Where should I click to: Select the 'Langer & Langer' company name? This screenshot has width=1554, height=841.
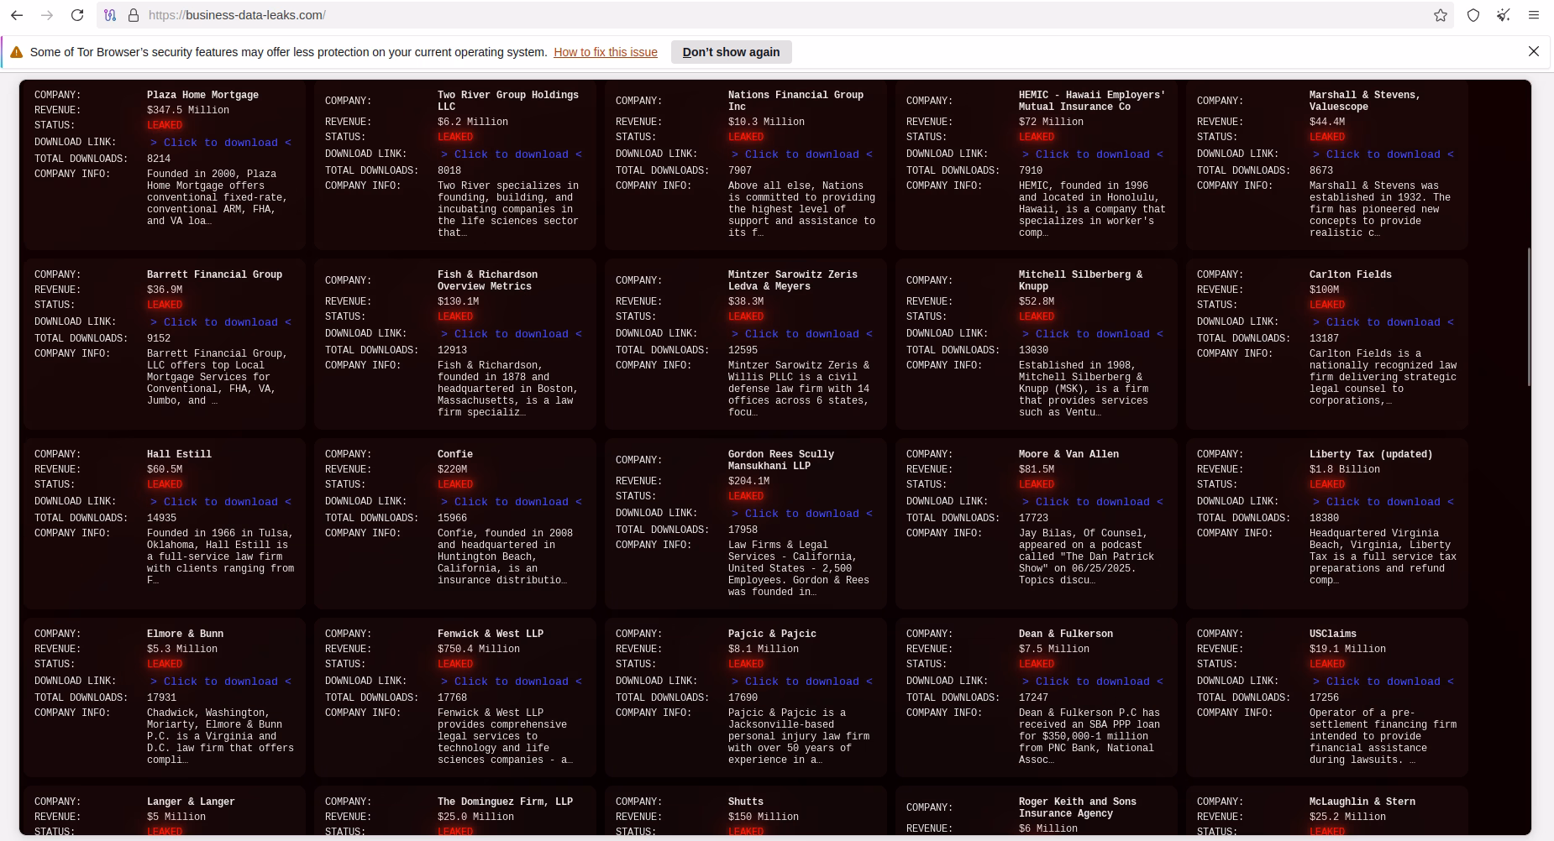(191, 802)
